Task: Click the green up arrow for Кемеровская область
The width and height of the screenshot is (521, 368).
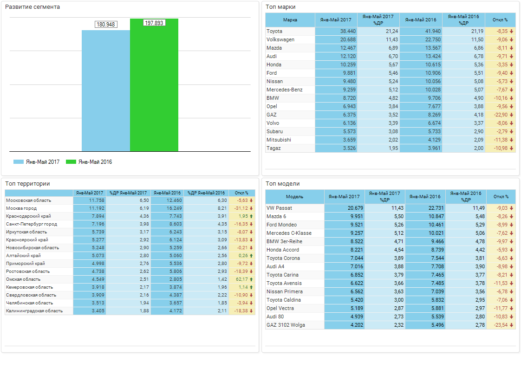Action: (x=251, y=287)
